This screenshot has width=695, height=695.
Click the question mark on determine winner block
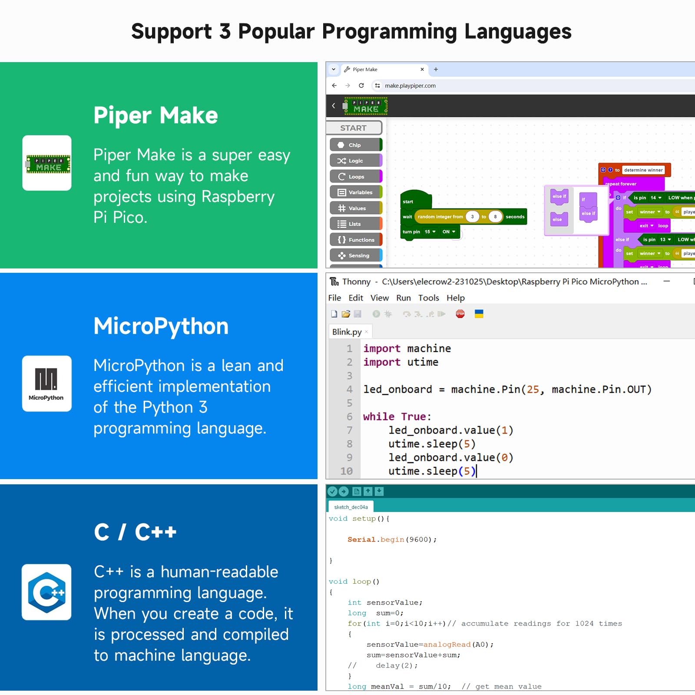point(610,170)
